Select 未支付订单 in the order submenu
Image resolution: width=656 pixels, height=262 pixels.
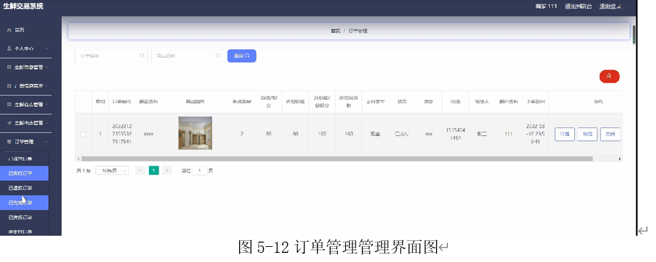tap(24, 231)
